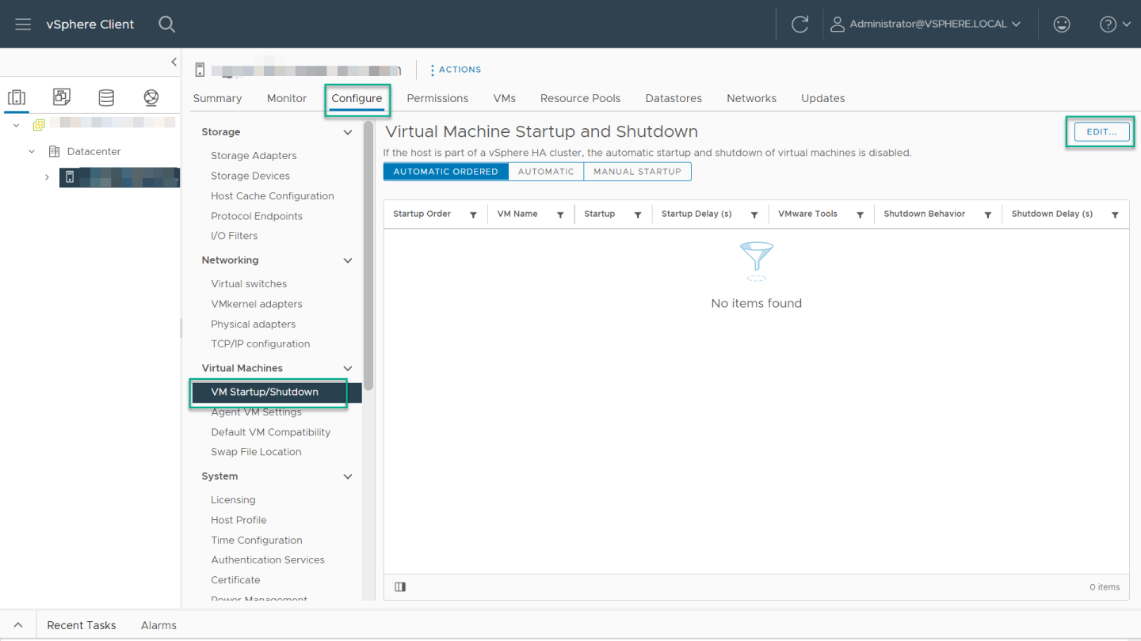1141x641 pixels.
Task: Switch to Networking inventory view icon
Action: (151, 97)
